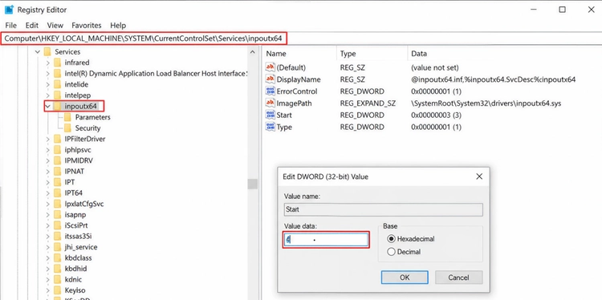The height and width of the screenshot is (300, 602).
Task: Click the '(value not set)' data cell
Action: pos(434,67)
